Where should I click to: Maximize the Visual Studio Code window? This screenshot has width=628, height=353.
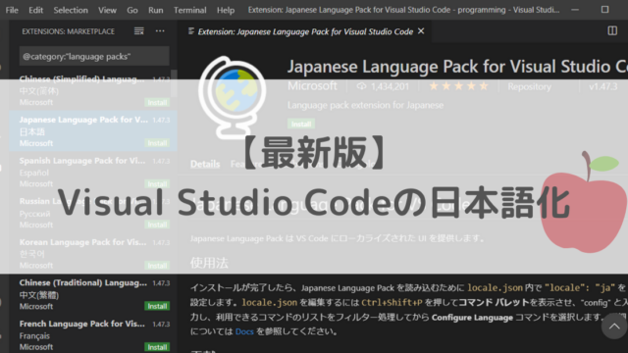(604, 10)
